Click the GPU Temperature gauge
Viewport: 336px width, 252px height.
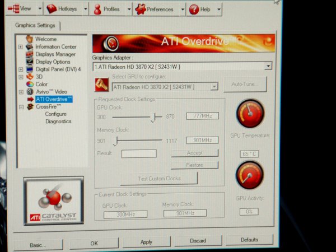click(250, 113)
